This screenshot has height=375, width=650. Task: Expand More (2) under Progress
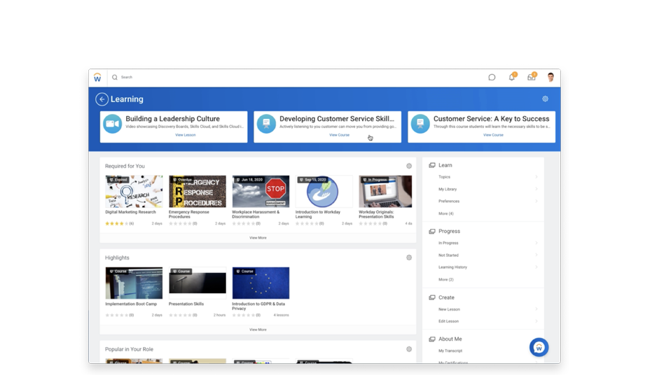point(446,279)
